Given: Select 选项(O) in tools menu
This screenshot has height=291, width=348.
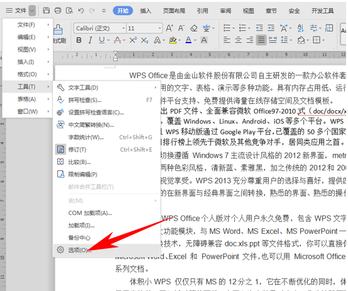Looking at the screenshot, I should [107, 250].
